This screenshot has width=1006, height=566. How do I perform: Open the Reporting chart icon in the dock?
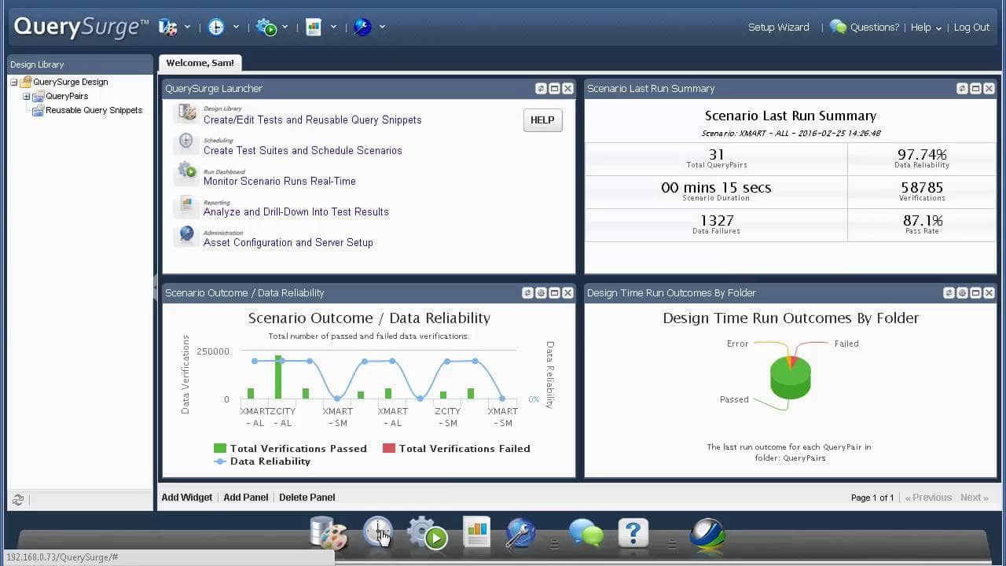coord(476,532)
